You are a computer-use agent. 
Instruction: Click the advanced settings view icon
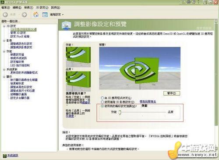point(45,14)
